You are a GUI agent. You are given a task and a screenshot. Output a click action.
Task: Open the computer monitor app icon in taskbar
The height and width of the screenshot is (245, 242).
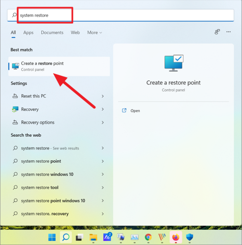(121, 237)
